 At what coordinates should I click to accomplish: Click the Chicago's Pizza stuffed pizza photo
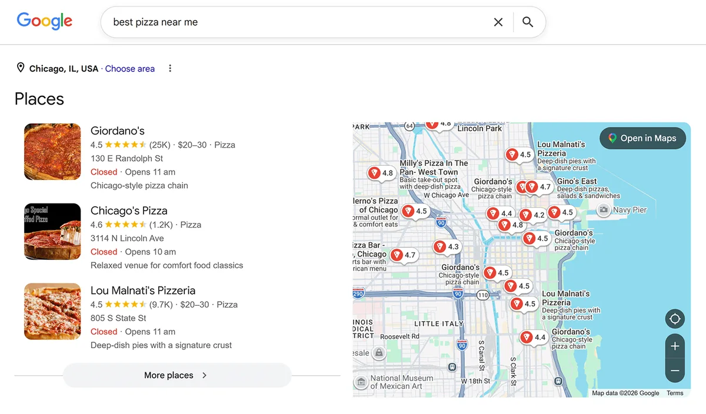(52, 232)
